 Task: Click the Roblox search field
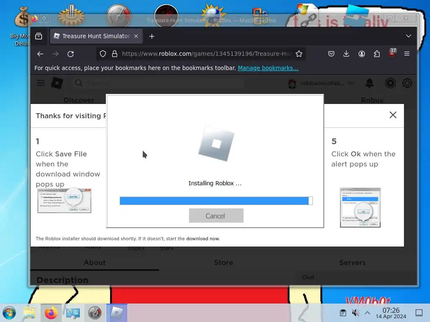click(159, 83)
